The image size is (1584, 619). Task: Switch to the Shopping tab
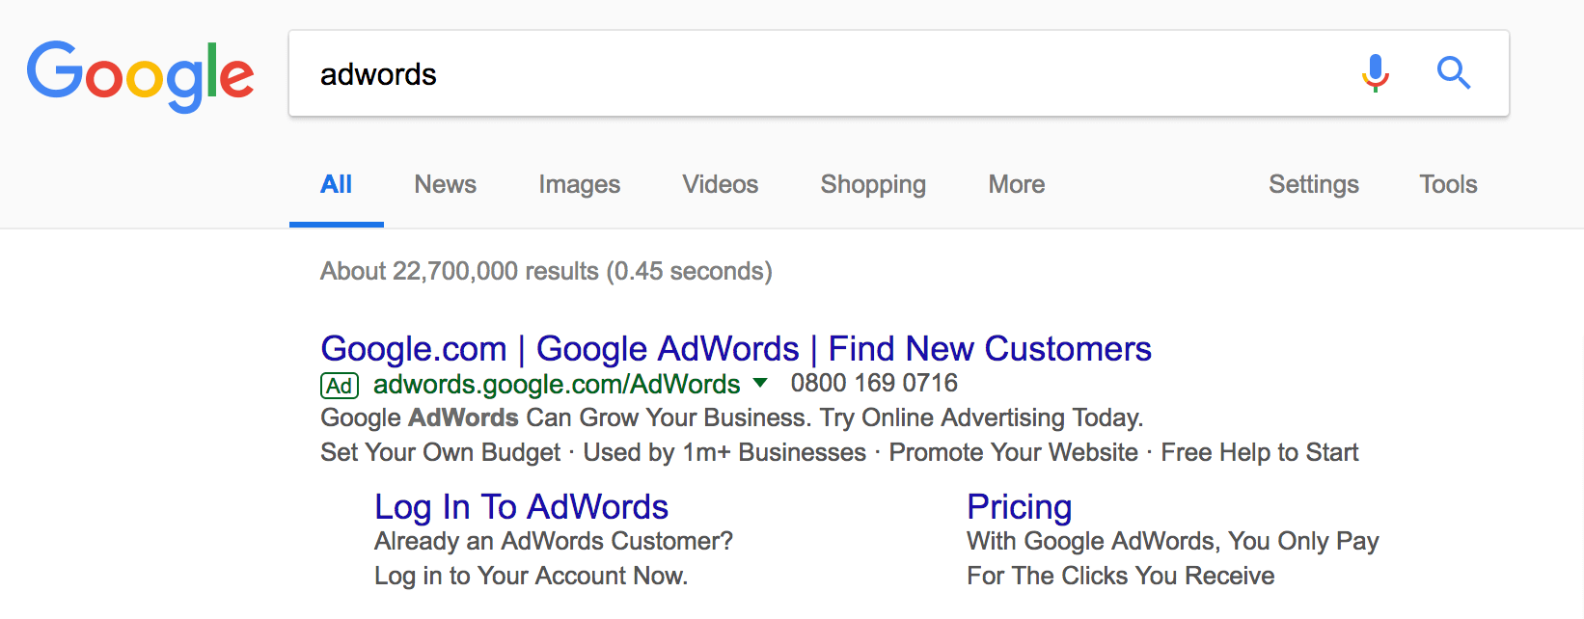pyautogui.click(x=873, y=184)
